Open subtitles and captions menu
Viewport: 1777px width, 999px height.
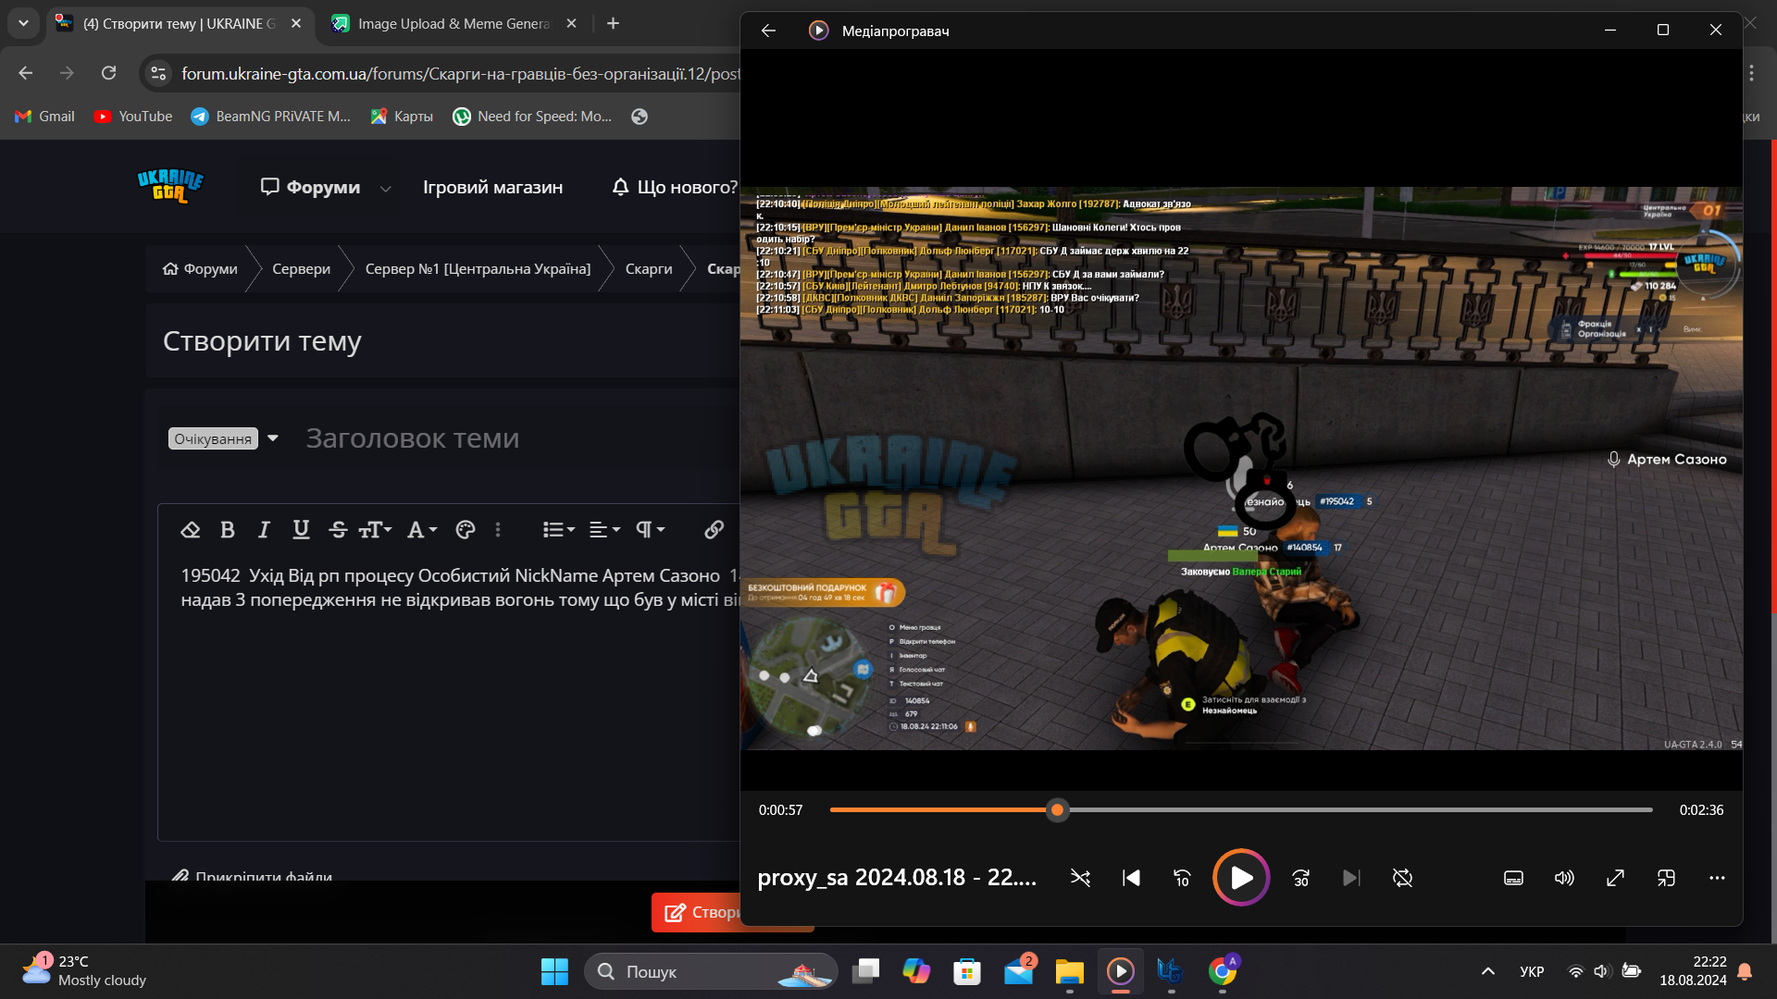pos(1513,878)
